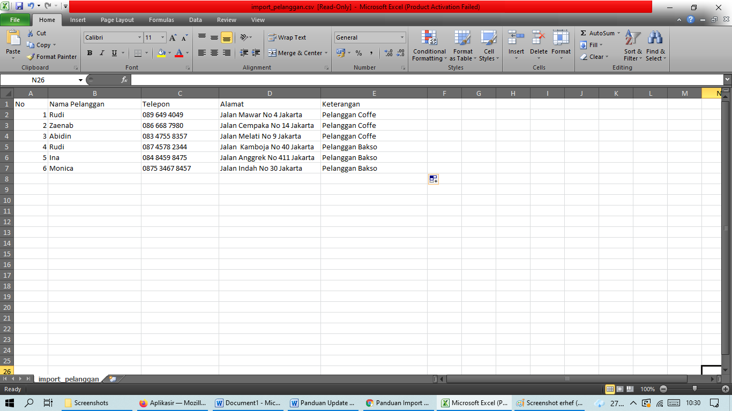Click the Save icon in Quick Access
The height and width of the screenshot is (411, 732).
(19, 6)
